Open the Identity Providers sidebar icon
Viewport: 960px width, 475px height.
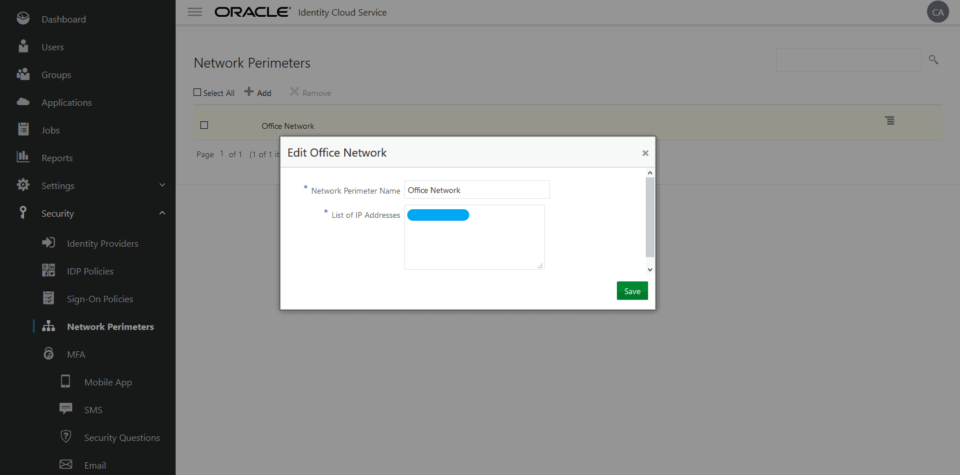(x=49, y=243)
